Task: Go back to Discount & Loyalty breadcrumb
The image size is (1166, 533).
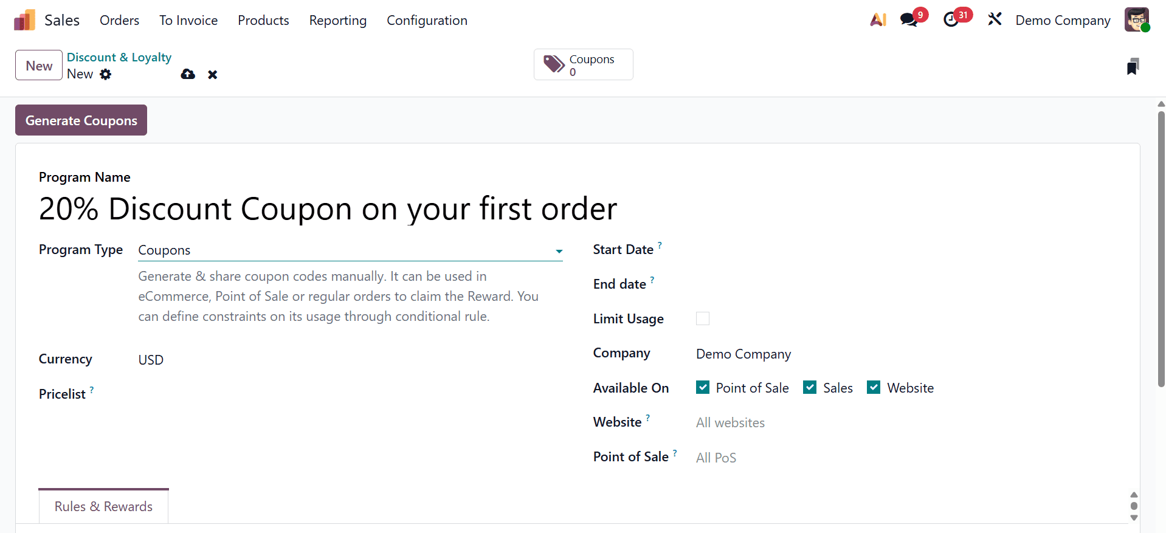Action: pyautogui.click(x=119, y=57)
